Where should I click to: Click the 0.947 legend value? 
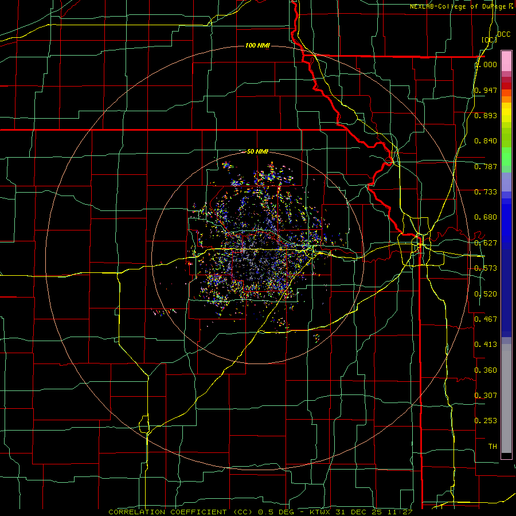pos(486,90)
